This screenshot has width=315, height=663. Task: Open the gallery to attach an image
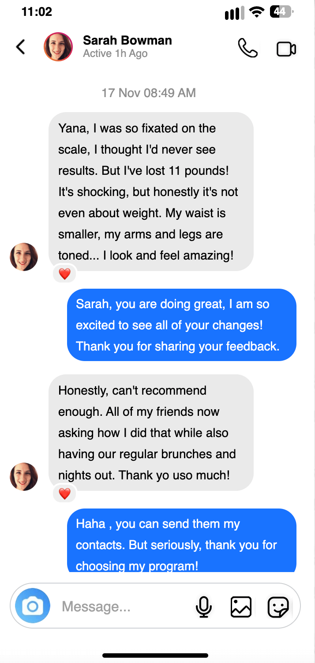point(241,606)
